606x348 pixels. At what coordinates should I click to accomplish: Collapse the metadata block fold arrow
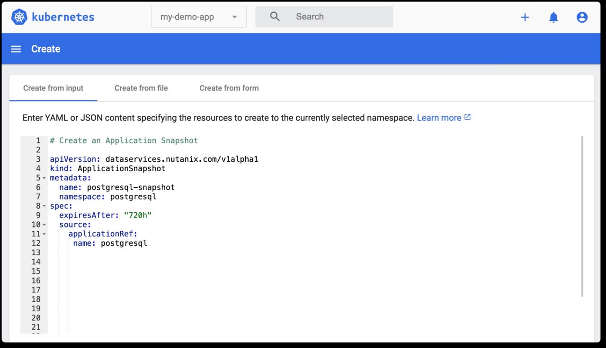[x=44, y=178]
